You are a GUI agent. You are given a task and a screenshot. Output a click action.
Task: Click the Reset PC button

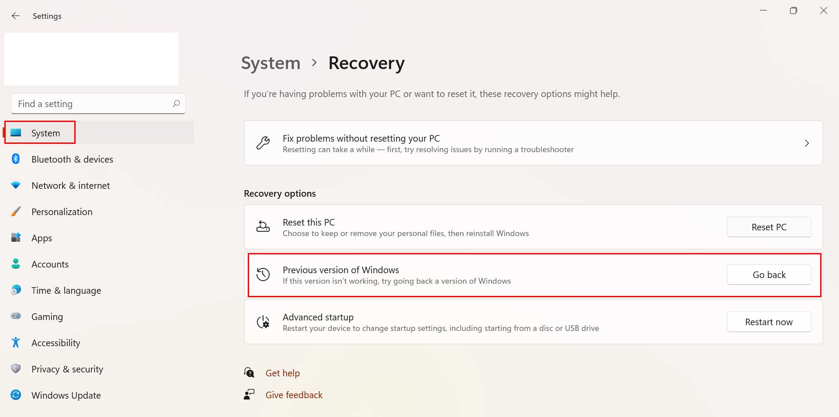point(769,227)
